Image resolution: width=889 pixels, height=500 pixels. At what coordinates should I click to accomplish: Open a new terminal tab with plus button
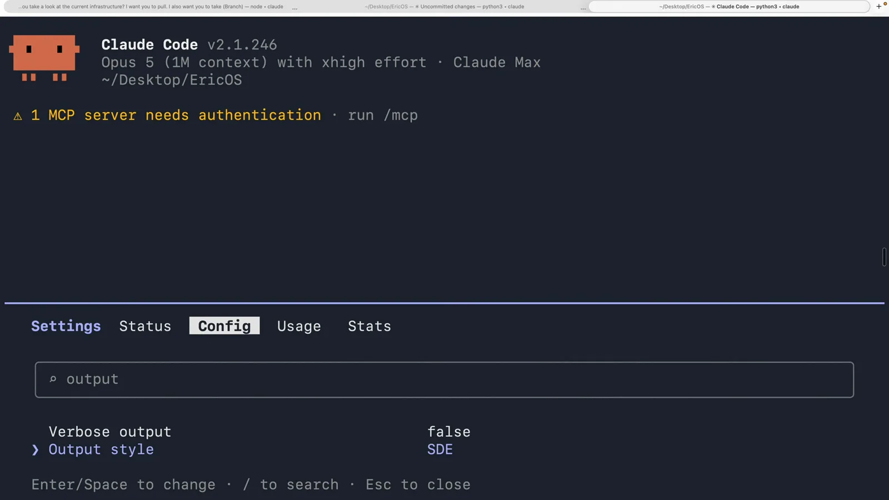878,7
